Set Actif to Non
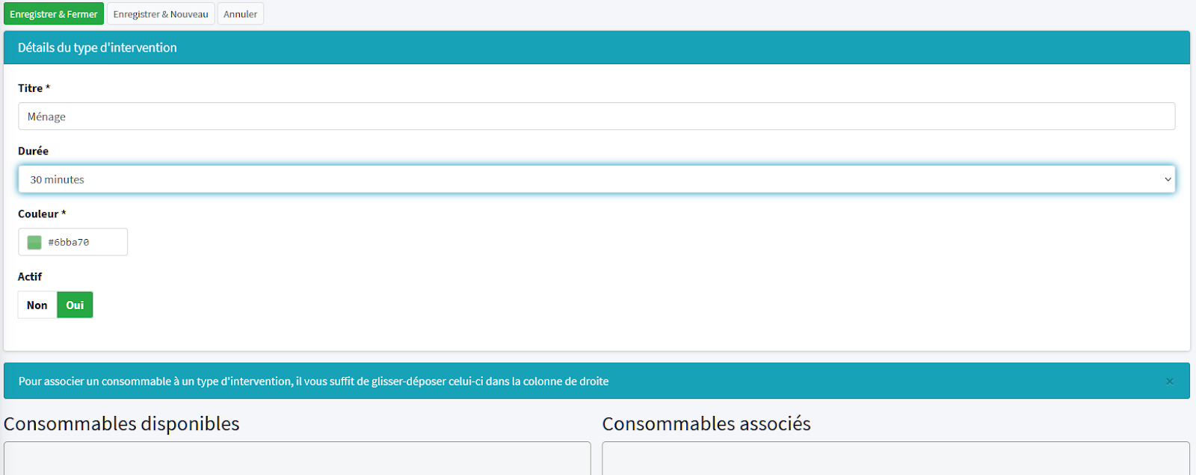The width and height of the screenshot is (1196, 475). (37, 305)
